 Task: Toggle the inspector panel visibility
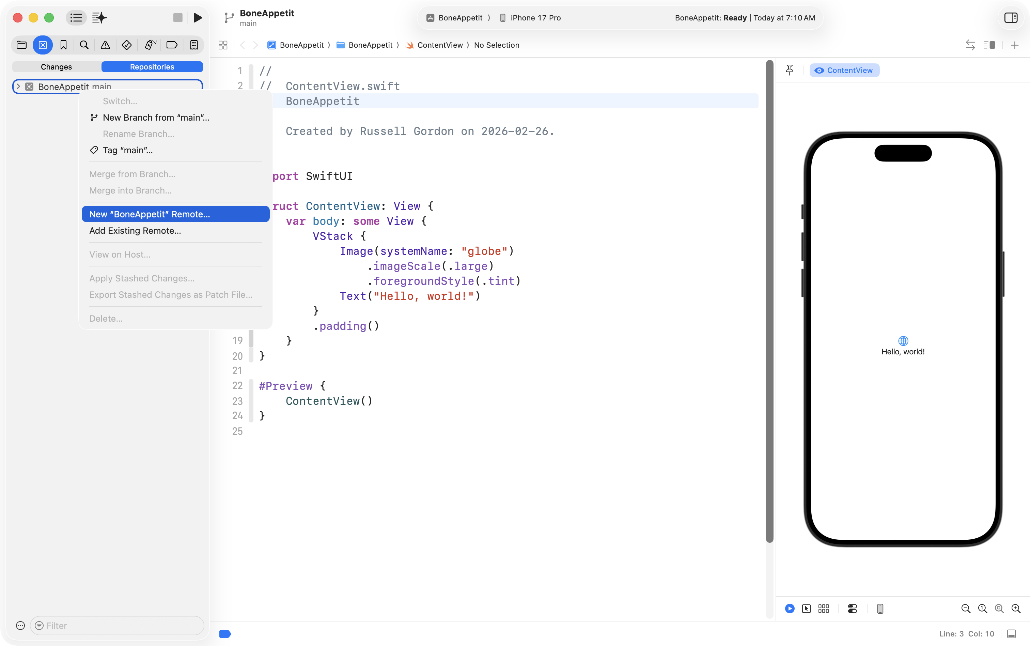1010,17
